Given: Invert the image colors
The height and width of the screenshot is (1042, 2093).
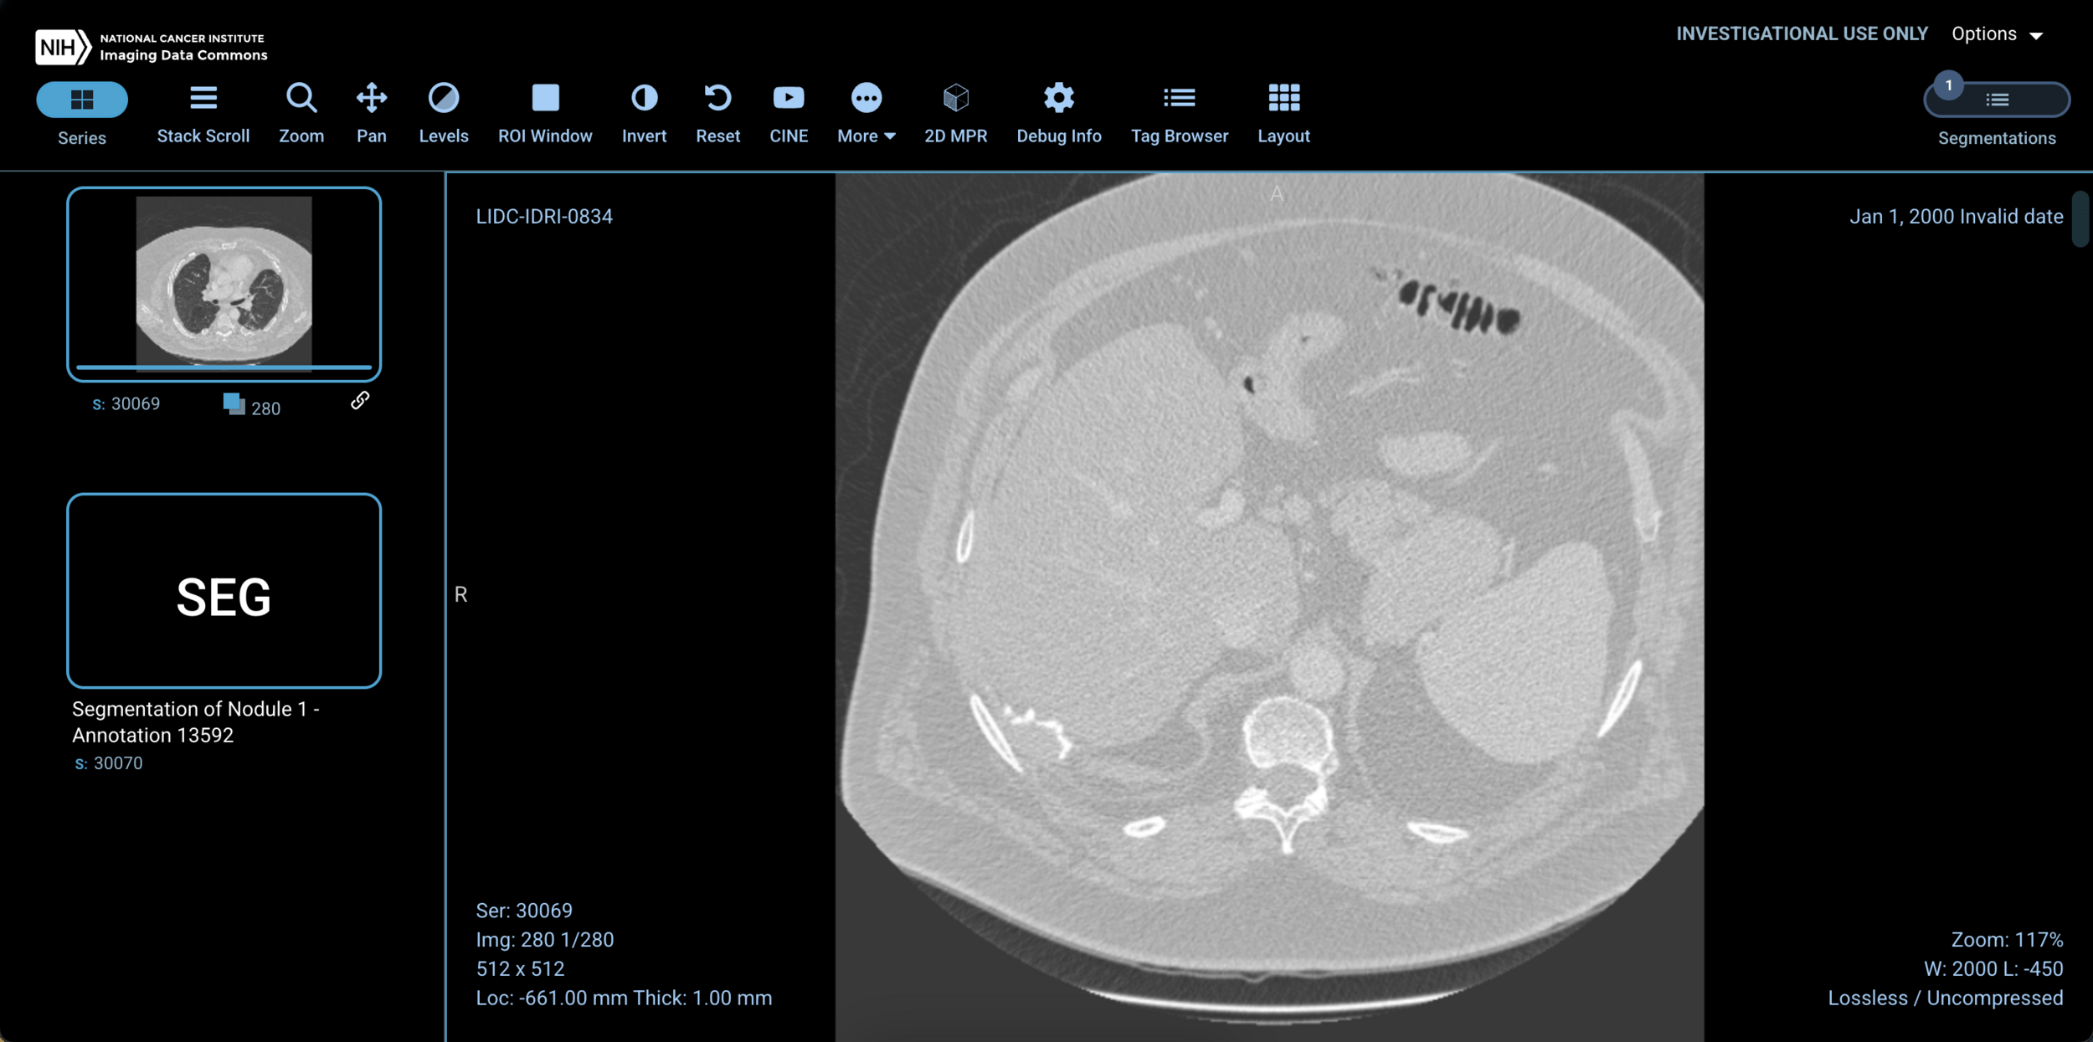Looking at the screenshot, I should coord(644,112).
